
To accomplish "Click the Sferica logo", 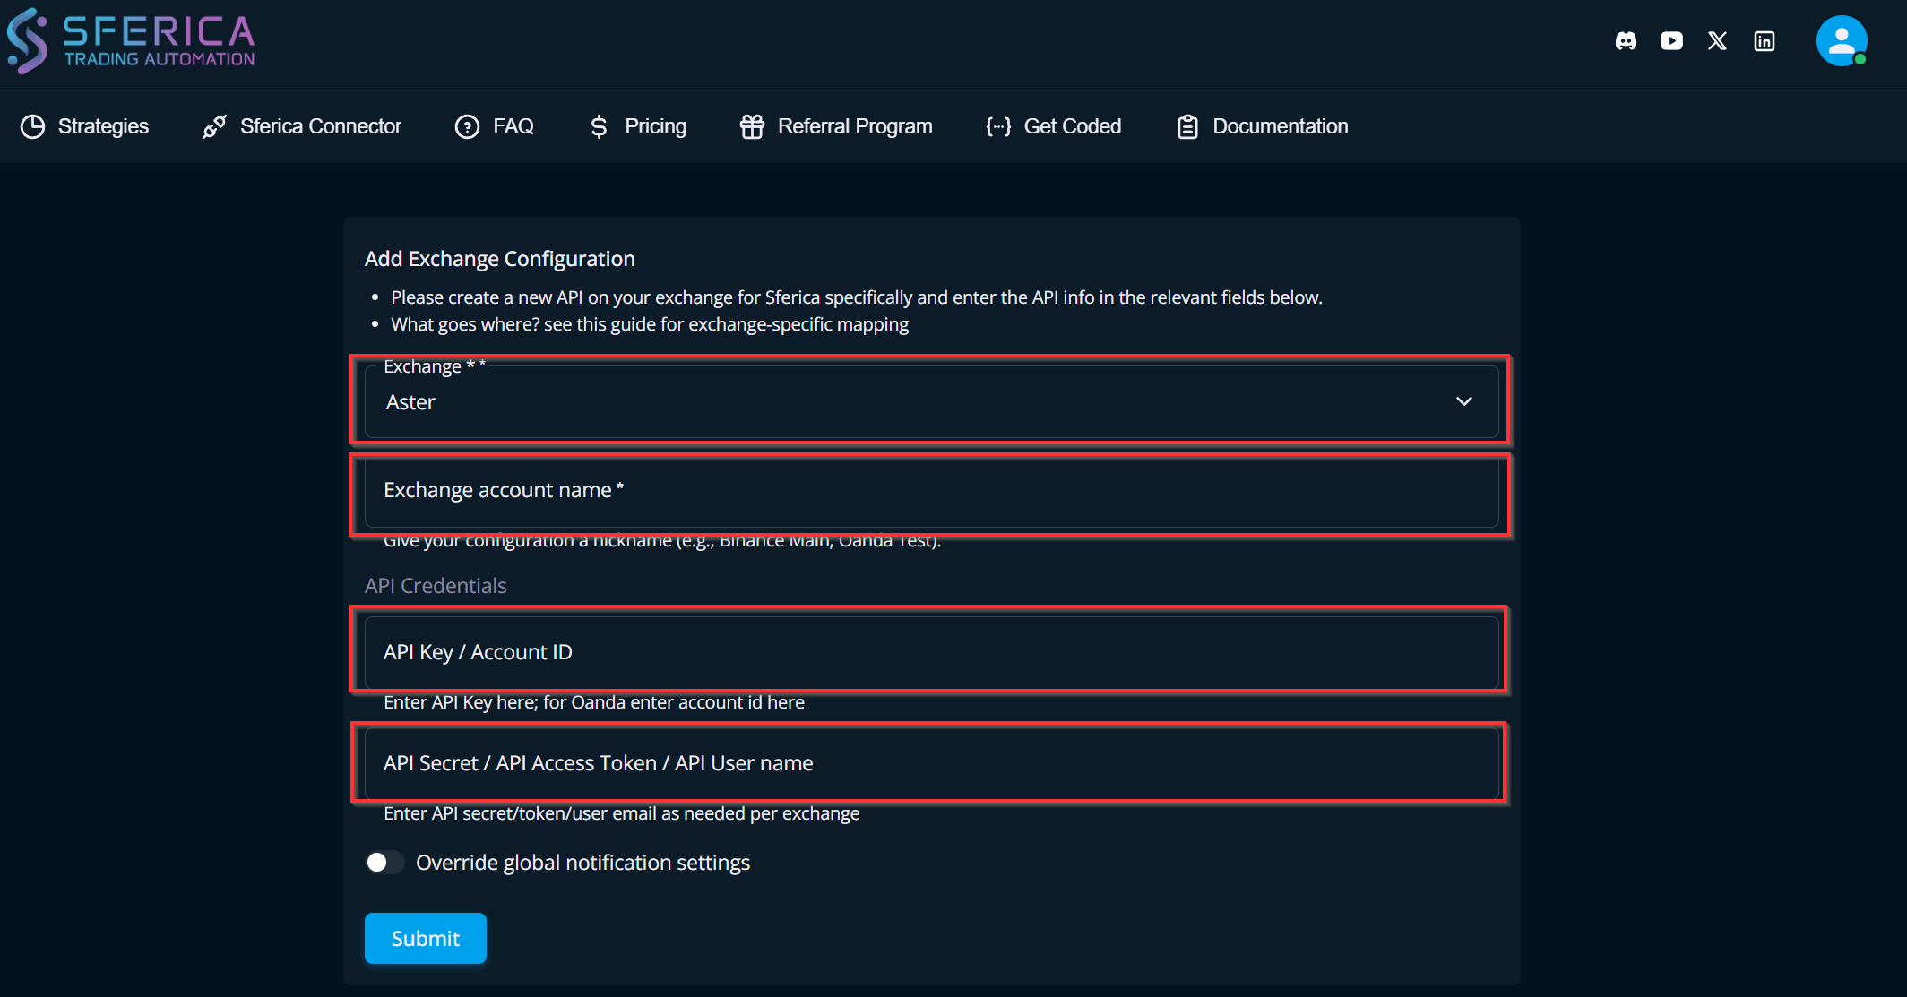I will coord(132,41).
